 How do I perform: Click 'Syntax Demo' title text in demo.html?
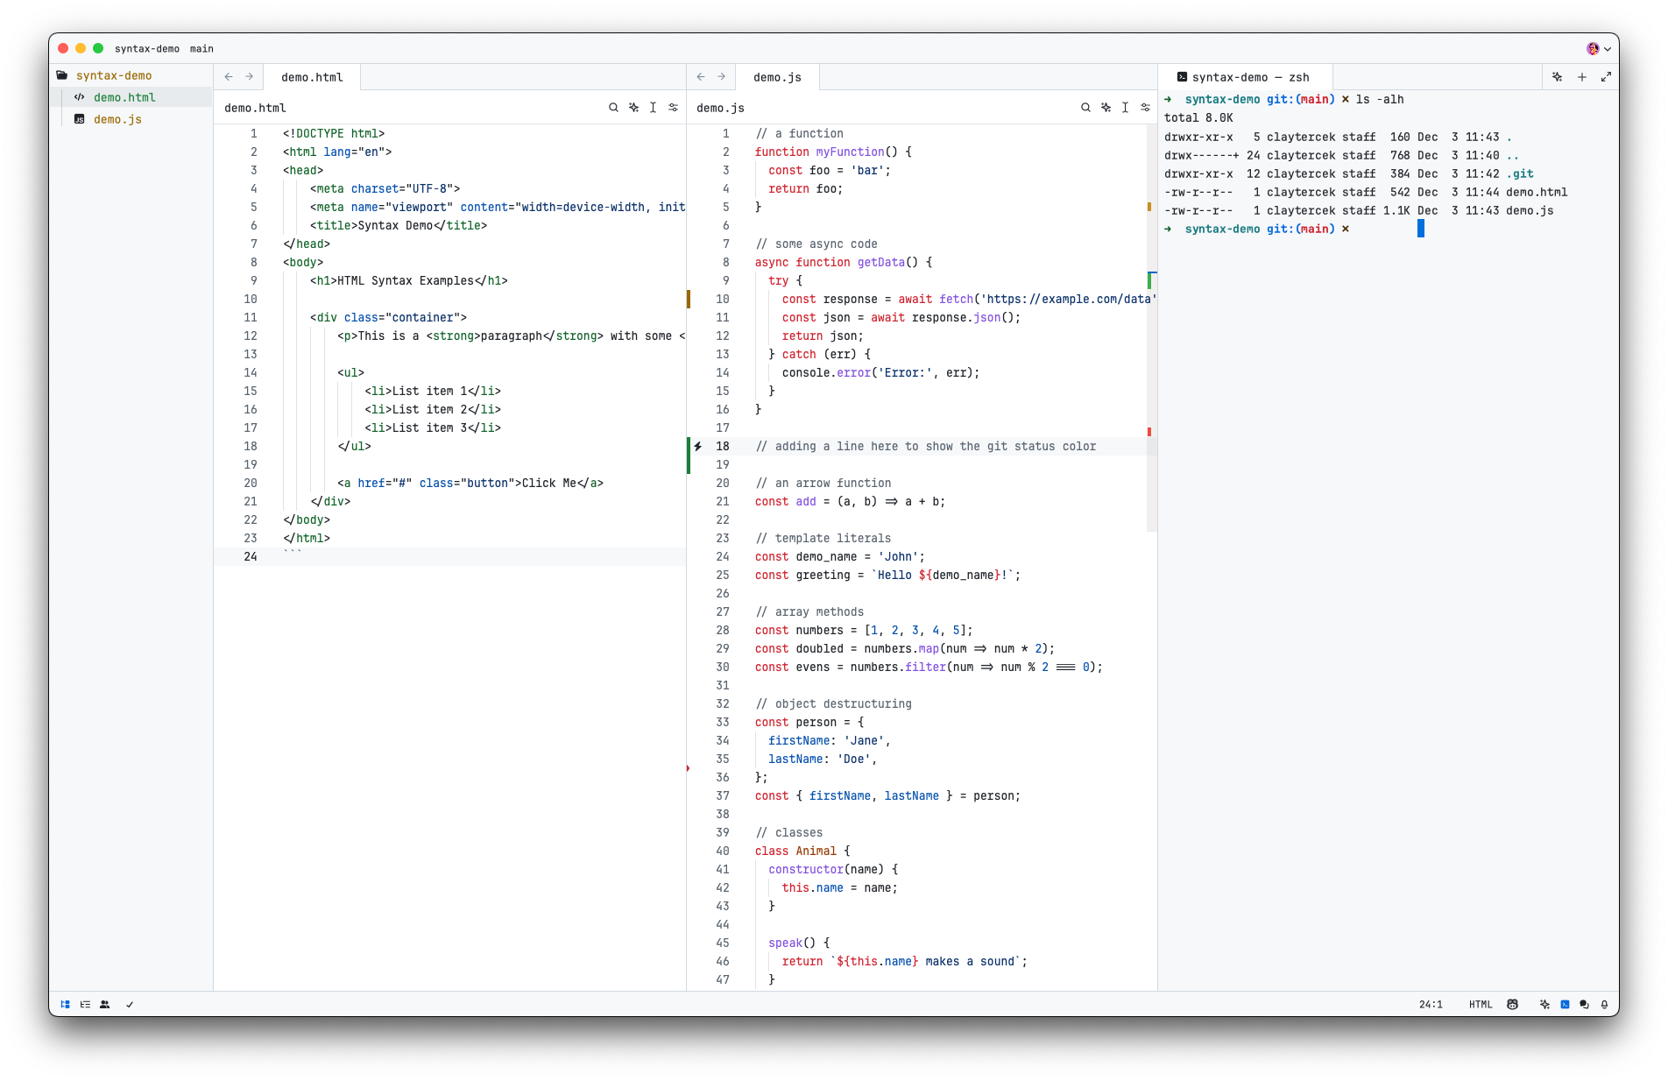click(x=395, y=225)
